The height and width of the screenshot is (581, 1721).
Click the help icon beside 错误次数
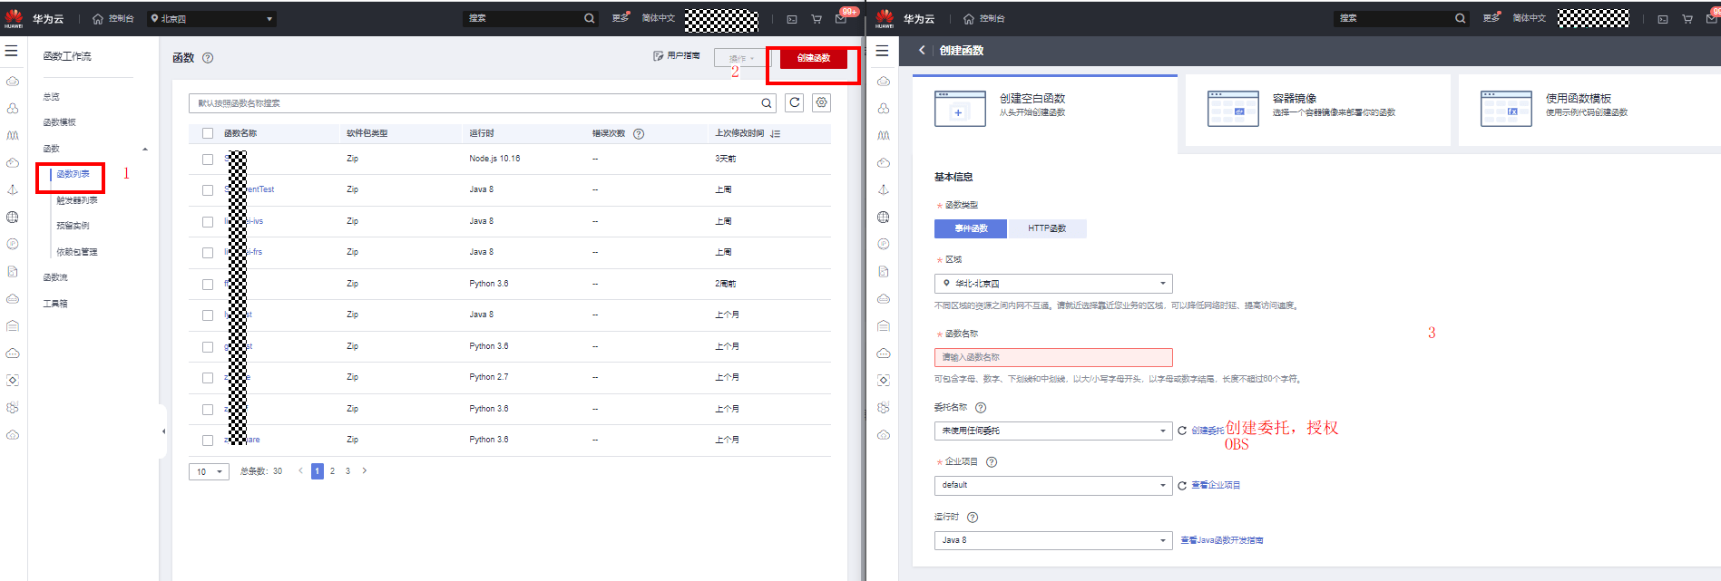(639, 133)
